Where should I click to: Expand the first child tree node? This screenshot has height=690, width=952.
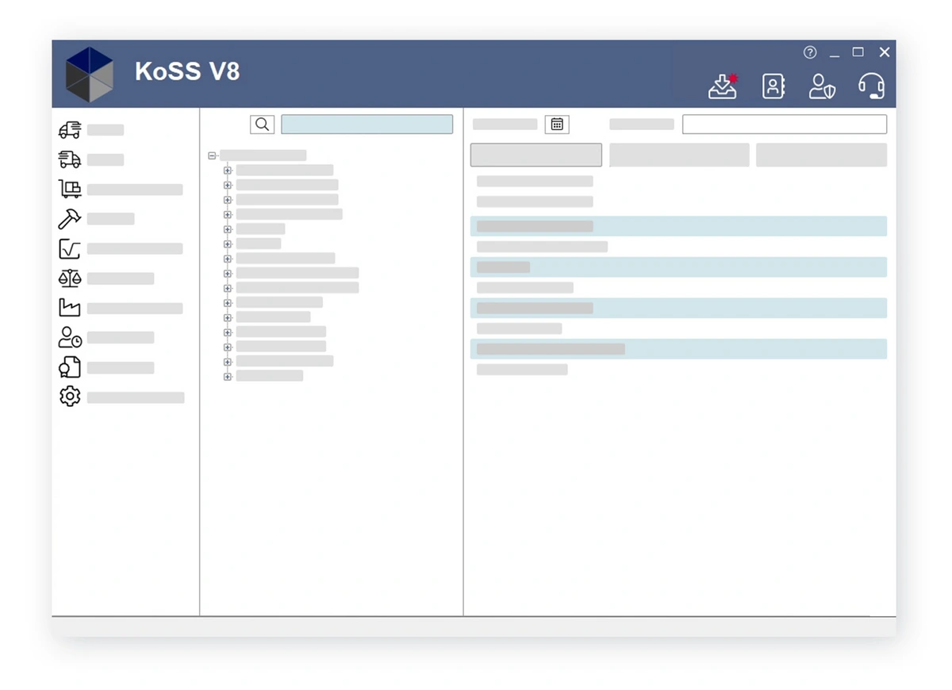[227, 170]
